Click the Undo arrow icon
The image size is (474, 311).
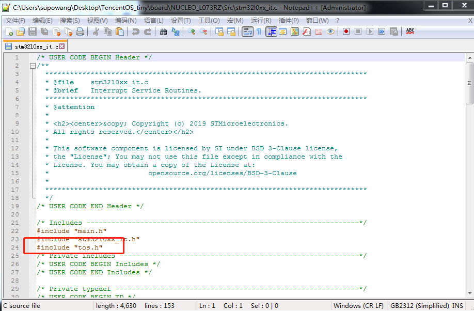(135, 32)
